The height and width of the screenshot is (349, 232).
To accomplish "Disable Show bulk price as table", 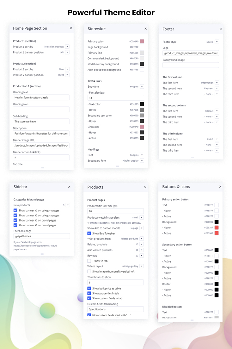I will click(x=89, y=289).
